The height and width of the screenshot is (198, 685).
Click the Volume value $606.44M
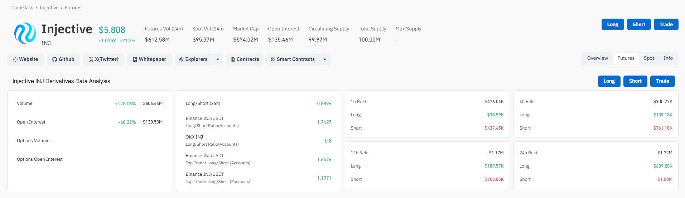tap(153, 103)
